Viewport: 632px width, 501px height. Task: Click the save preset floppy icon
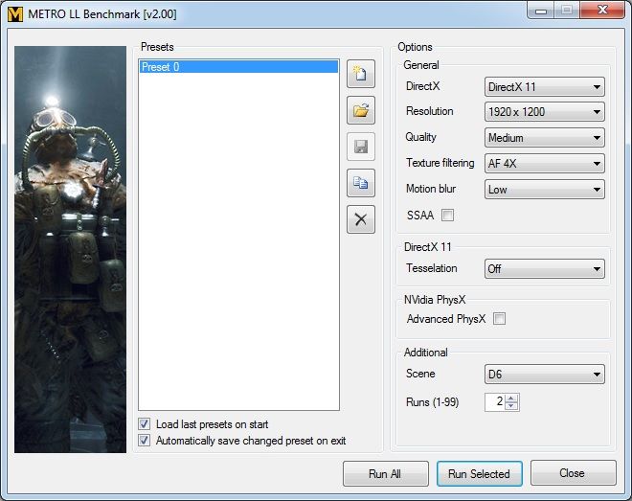tap(360, 147)
